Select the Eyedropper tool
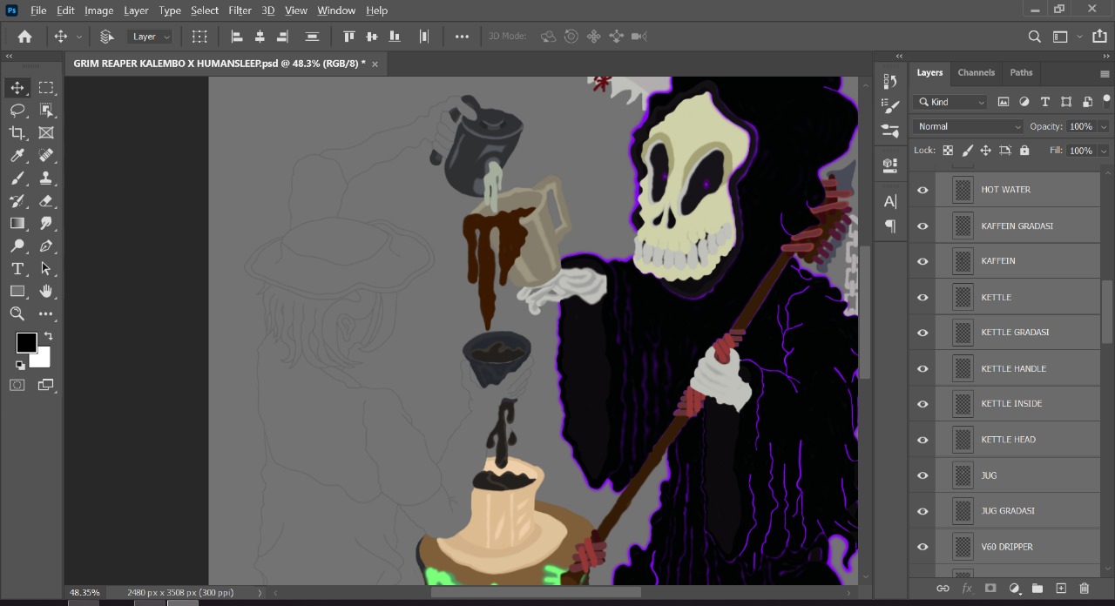 (x=17, y=155)
